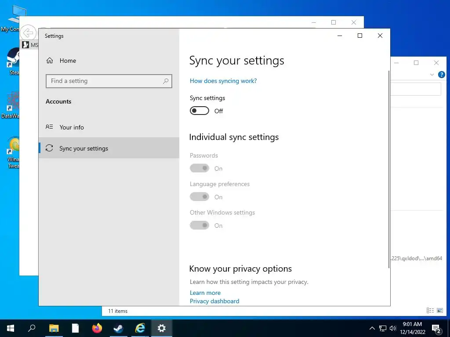Viewport: 450px width, 337px height.
Task: Toggle the Passwords sync switch
Action: pos(200,168)
